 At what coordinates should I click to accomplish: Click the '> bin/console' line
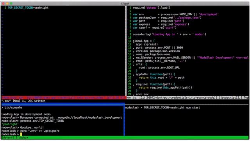point(12,108)
